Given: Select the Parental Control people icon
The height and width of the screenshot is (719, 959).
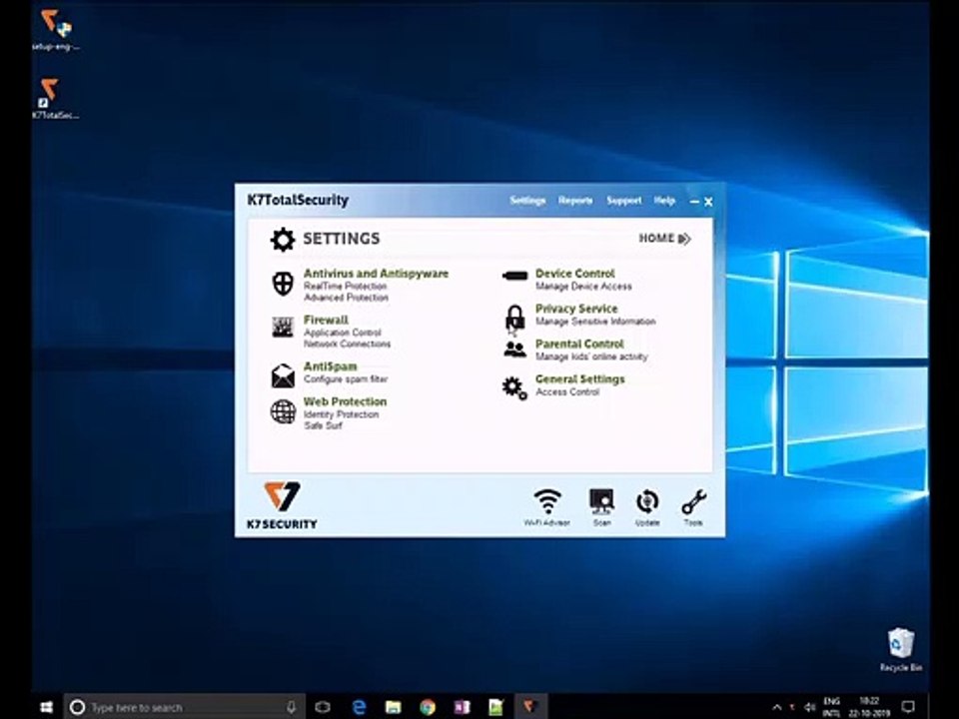Looking at the screenshot, I should pyautogui.click(x=514, y=350).
